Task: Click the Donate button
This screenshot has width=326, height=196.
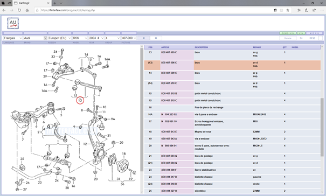Action: (288, 38)
